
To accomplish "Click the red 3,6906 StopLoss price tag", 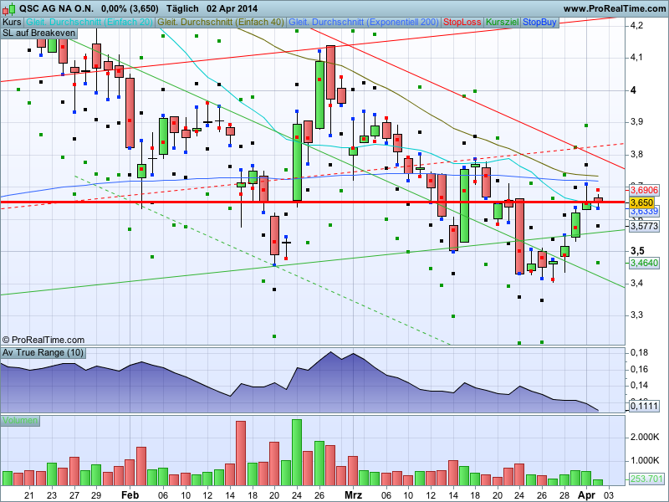I will [x=644, y=190].
